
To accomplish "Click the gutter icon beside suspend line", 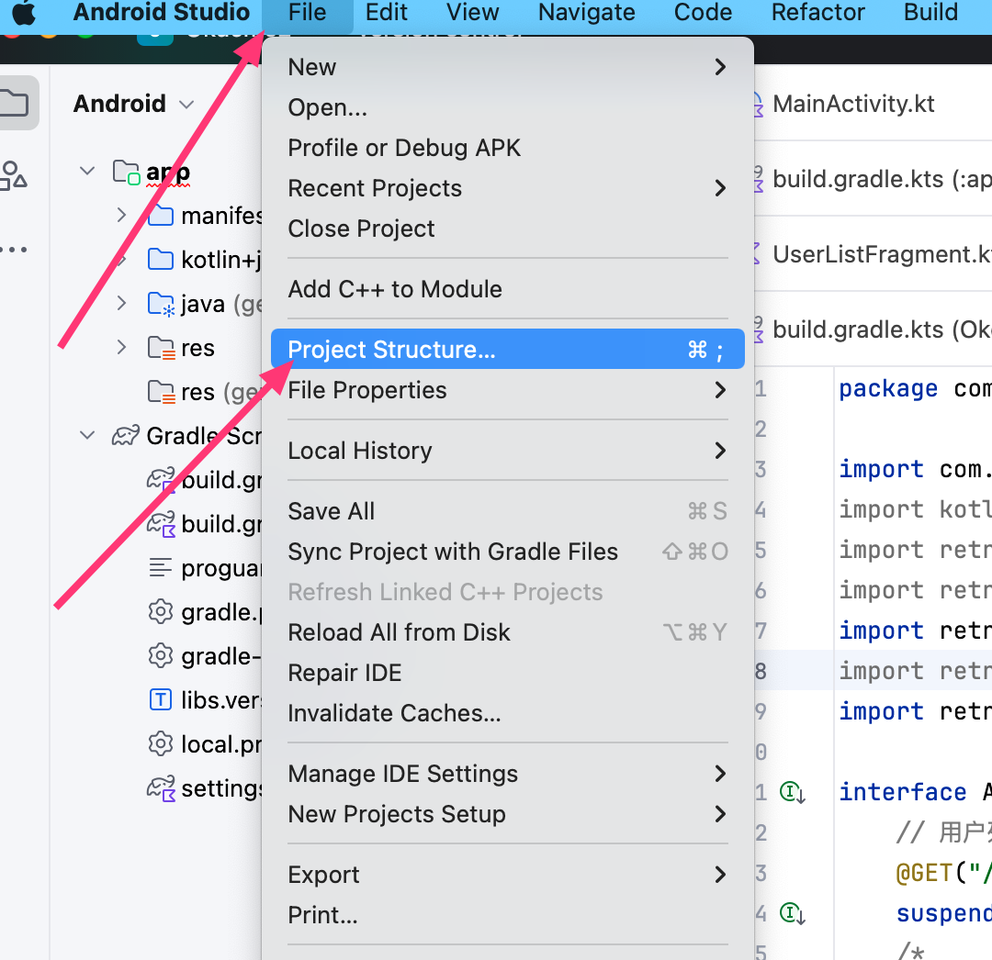I will pos(792,912).
